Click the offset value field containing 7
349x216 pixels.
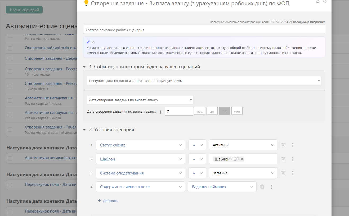[x=179, y=111]
